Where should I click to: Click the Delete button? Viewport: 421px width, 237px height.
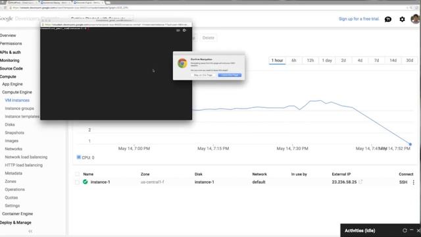point(208,38)
